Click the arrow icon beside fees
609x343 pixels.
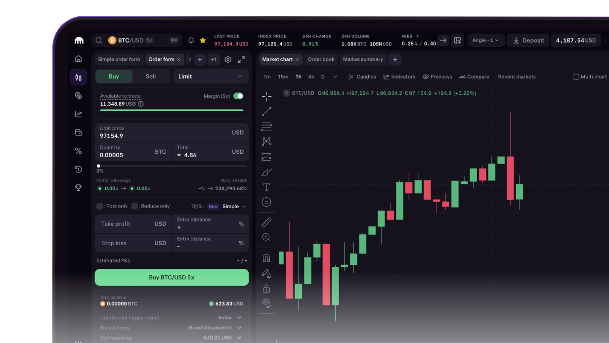pos(443,41)
